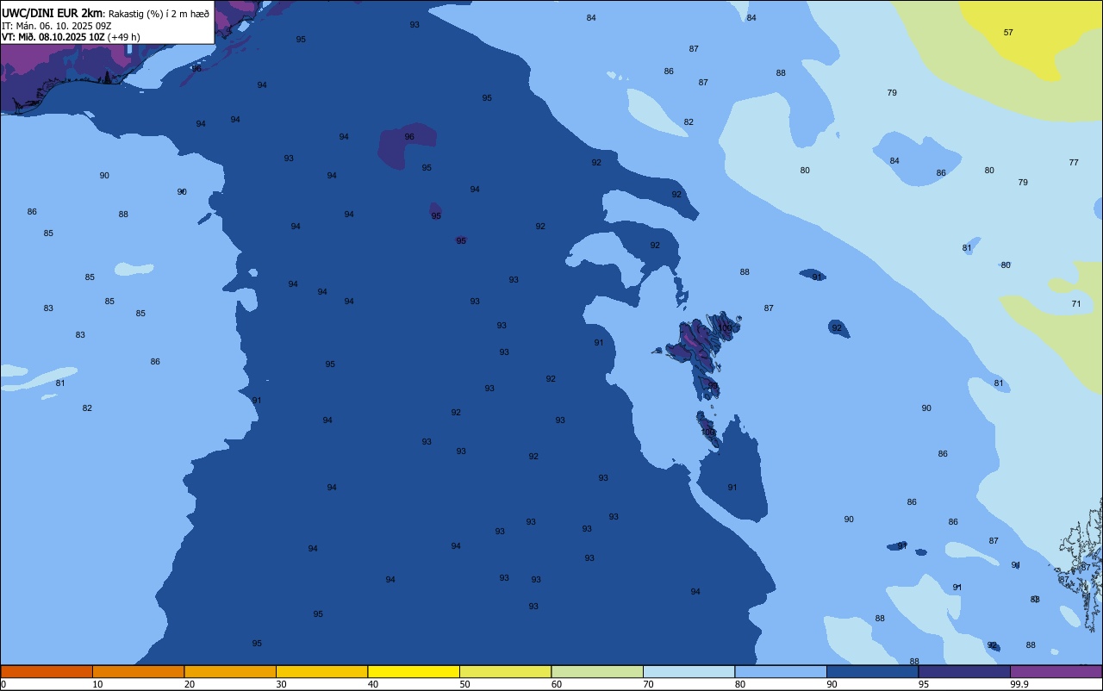The image size is (1103, 691).
Task: Click the "99.9" tick label on the scale
Action: pyautogui.click(x=1019, y=684)
